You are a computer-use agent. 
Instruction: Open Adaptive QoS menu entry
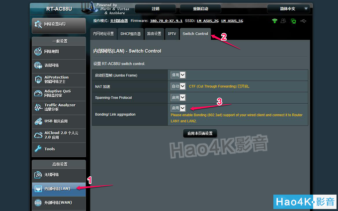[x=59, y=94]
